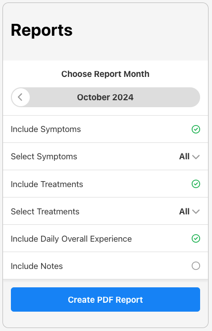Screen dimensions: 212x331
Task: Click the Select Treatments row label
Action: (x=45, y=211)
